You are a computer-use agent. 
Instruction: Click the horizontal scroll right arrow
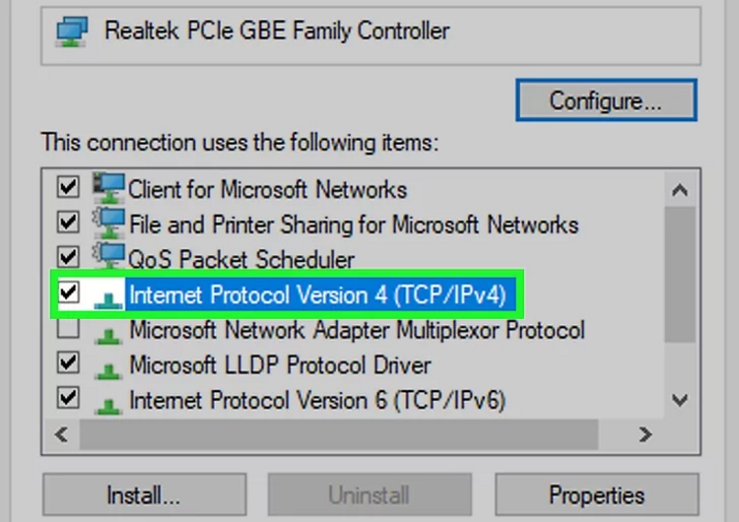[645, 434]
